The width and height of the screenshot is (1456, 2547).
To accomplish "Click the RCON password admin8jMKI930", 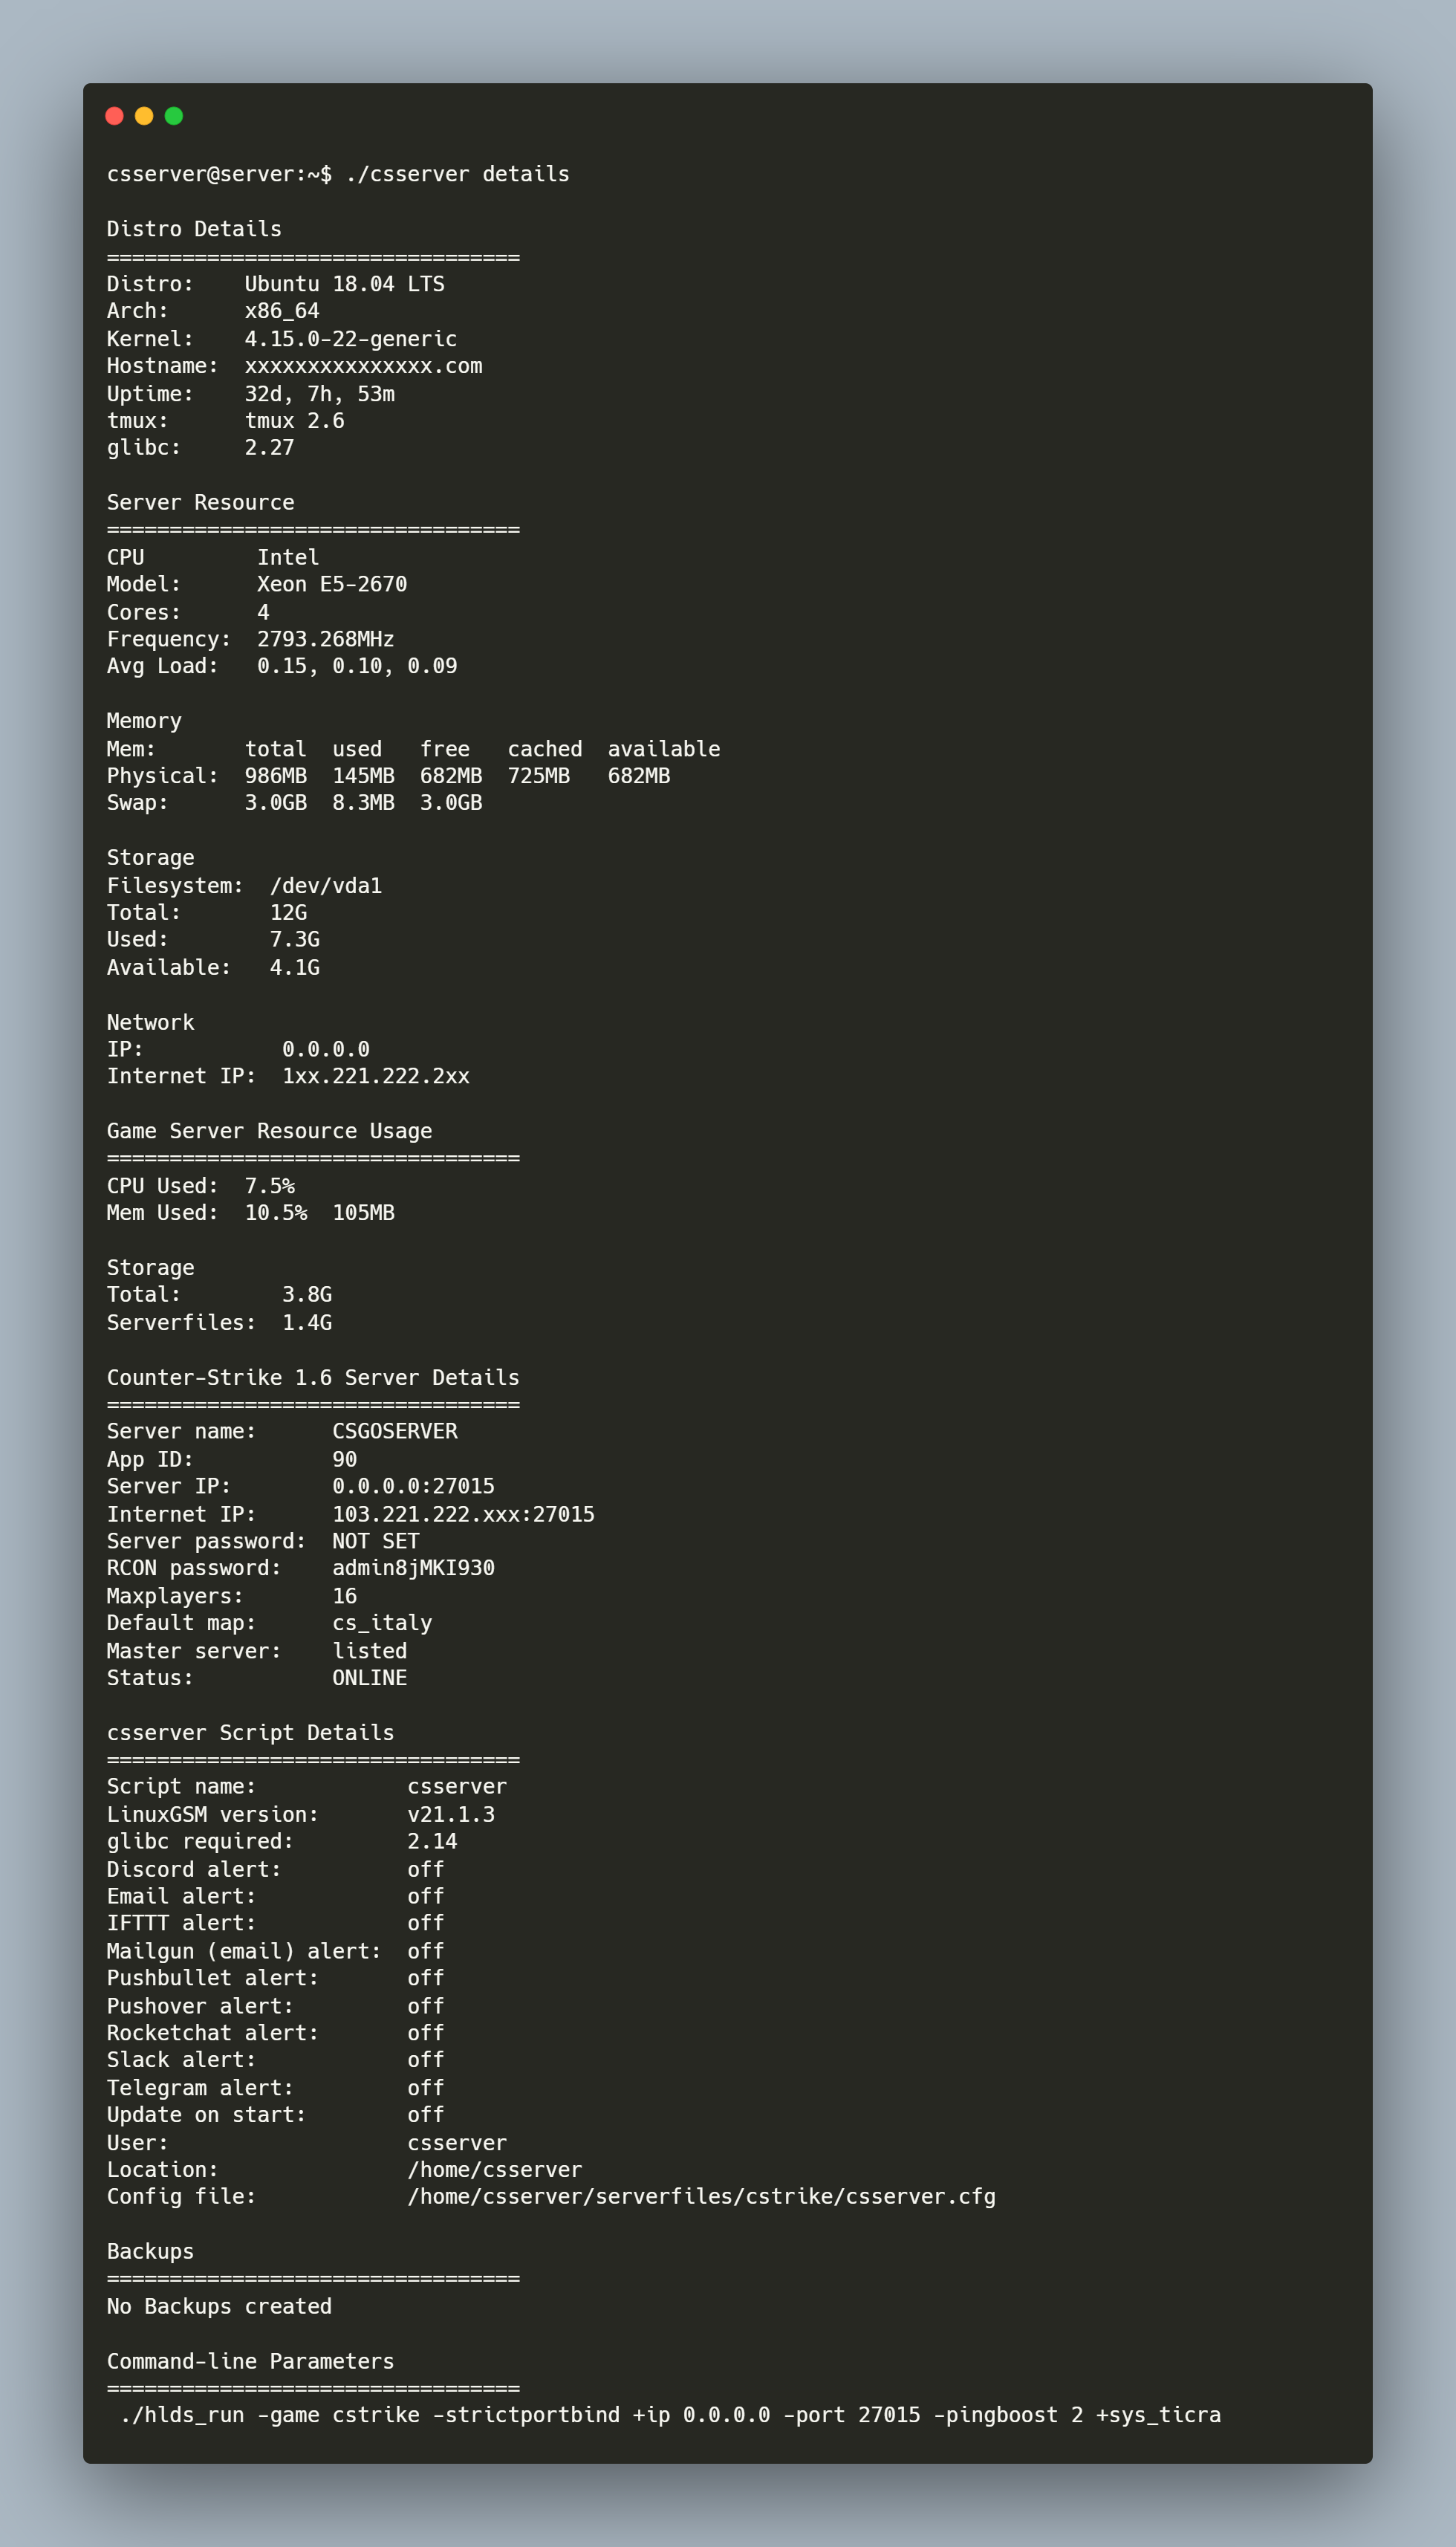I will pos(413,1568).
